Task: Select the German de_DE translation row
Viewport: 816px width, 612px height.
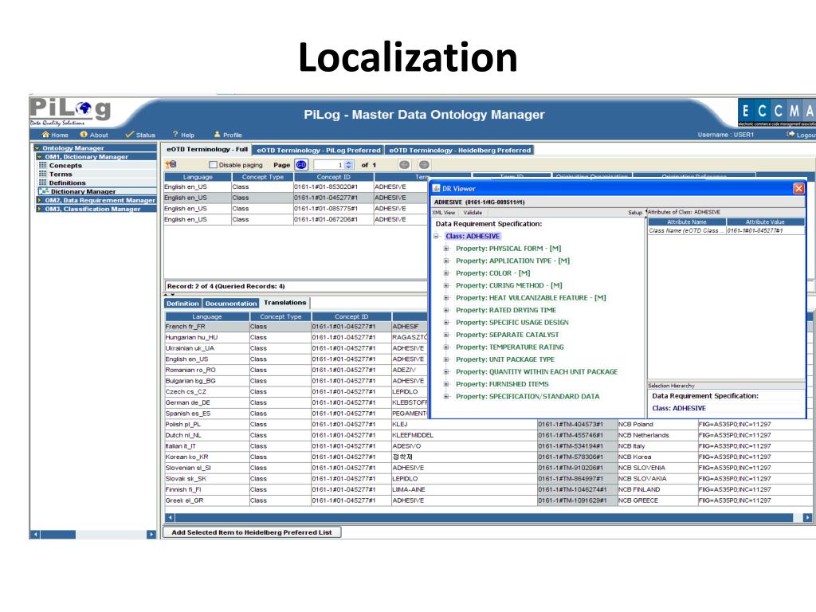Action: point(296,402)
